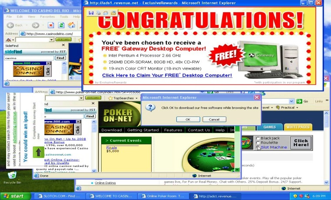Click the Home icon in Casino Del Rio toolbar
The height and width of the screenshot is (200, 331).
[71, 25]
